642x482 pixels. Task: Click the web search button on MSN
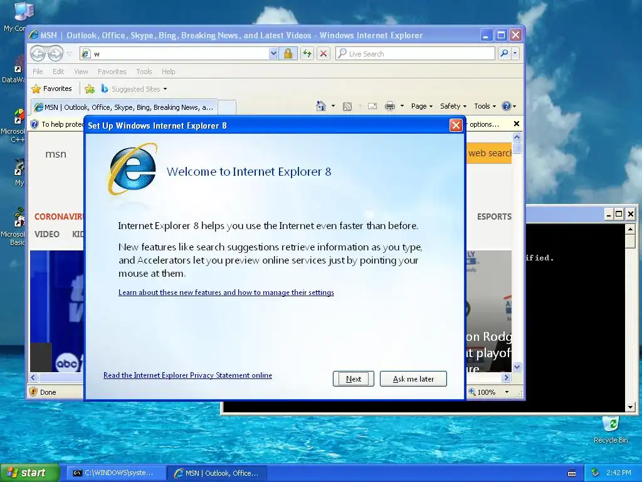(489, 153)
